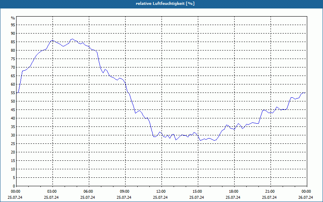Click the 15 y-axis tick label
Viewport: 323px width, 202px height.
(13, 160)
